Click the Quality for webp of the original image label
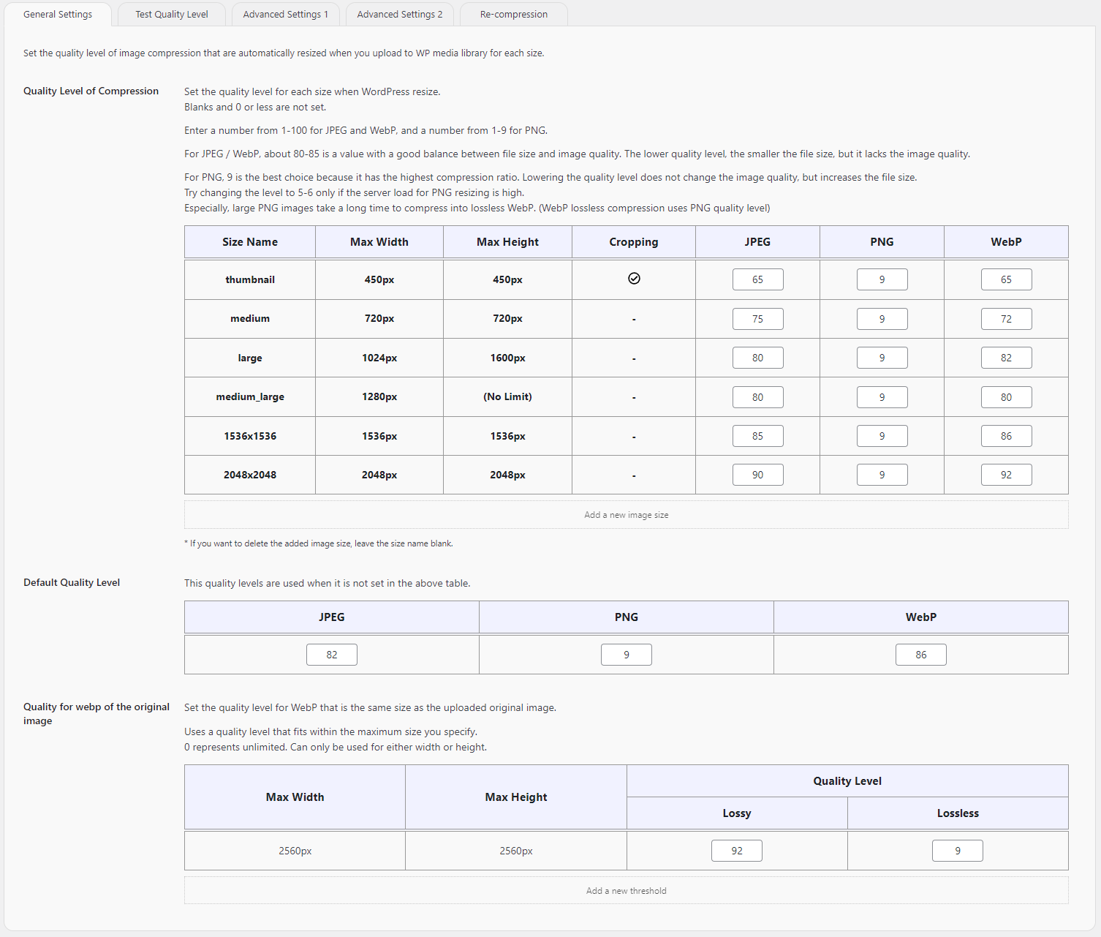Viewport: 1101px width, 937px height. [x=97, y=714]
